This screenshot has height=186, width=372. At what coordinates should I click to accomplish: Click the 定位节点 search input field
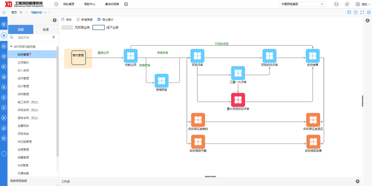point(31,37)
